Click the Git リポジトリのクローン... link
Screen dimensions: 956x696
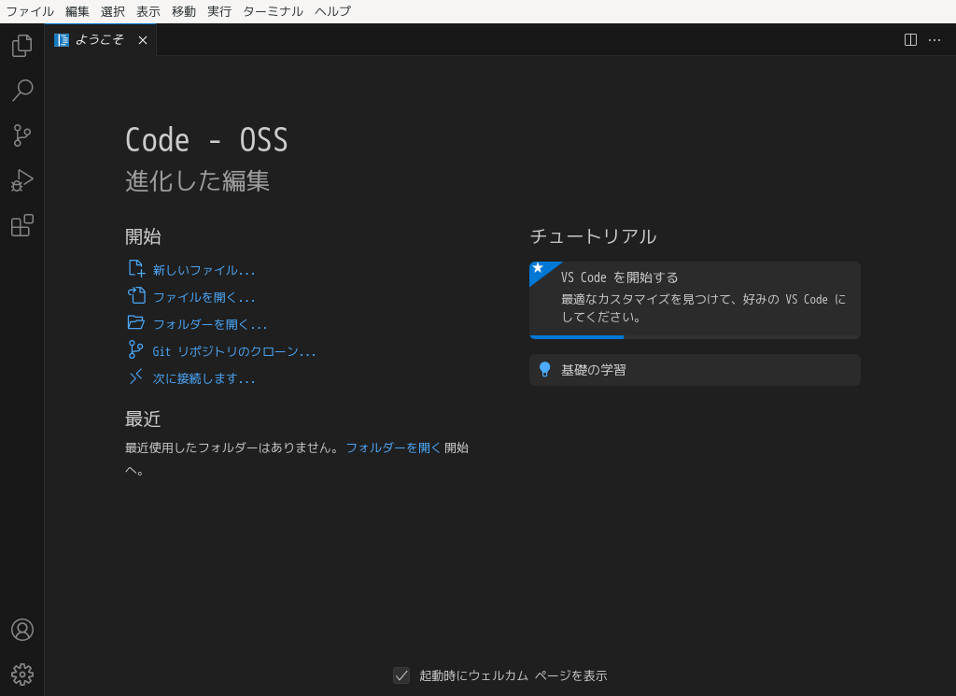point(234,351)
